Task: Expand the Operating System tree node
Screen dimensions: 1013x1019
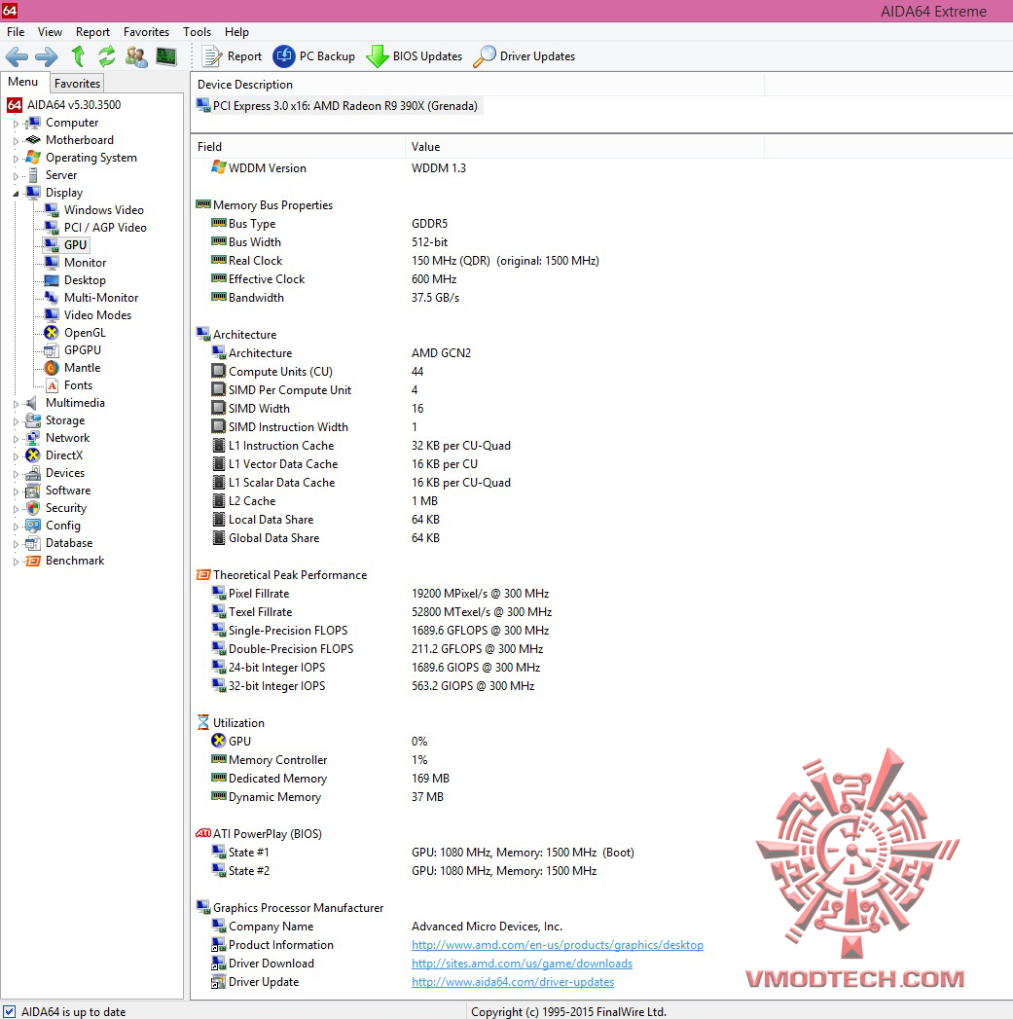Action: (16, 159)
